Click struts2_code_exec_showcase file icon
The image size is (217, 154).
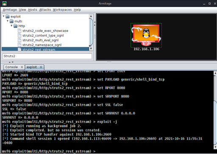click(19, 31)
